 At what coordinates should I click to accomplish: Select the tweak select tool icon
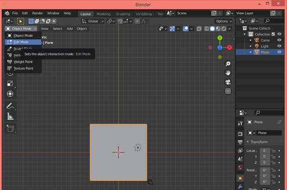21,21
